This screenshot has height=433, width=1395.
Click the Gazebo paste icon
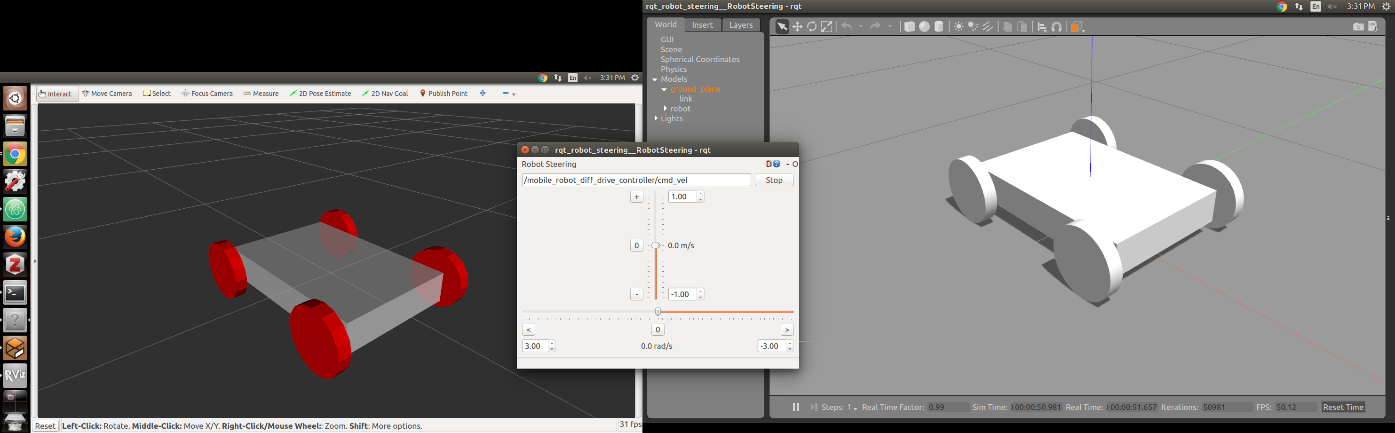pyautogui.click(x=1022, y=26)
